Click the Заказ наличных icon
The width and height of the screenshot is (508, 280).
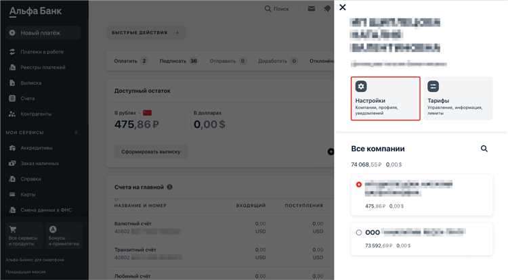(x=12, y=163)
